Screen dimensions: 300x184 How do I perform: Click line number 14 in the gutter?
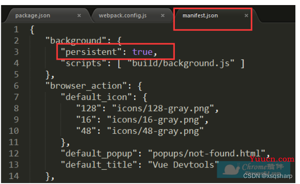tap(14, 176)
